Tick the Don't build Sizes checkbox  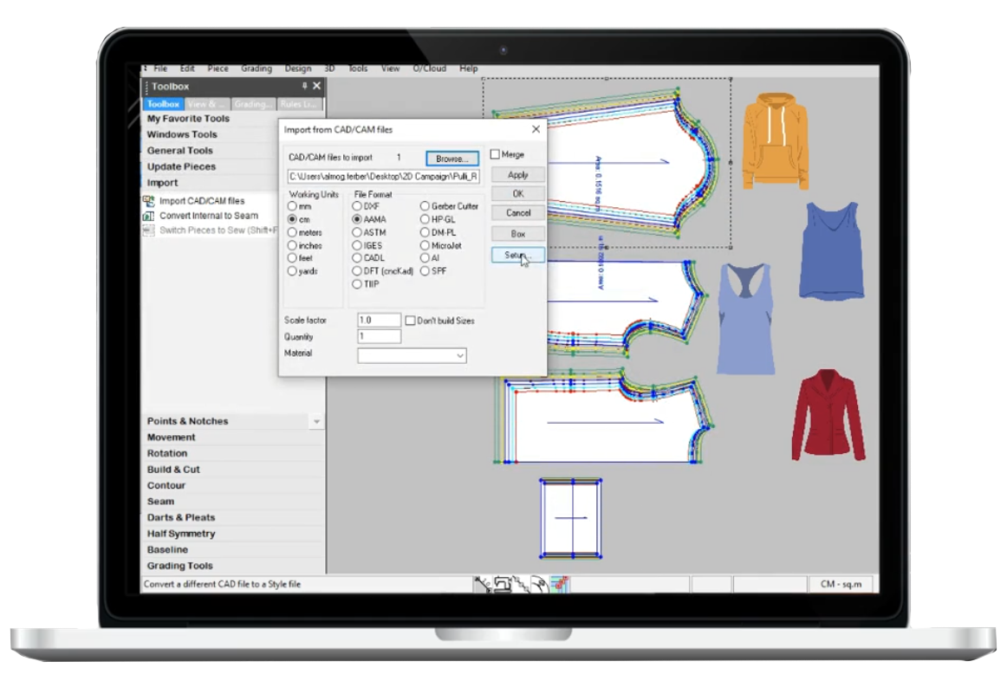point(411,321)
